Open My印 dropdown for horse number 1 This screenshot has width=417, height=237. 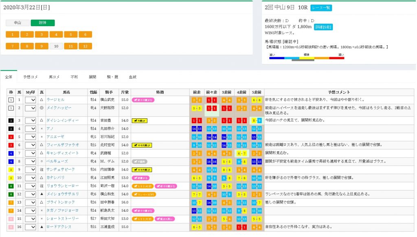coord(31,100)
